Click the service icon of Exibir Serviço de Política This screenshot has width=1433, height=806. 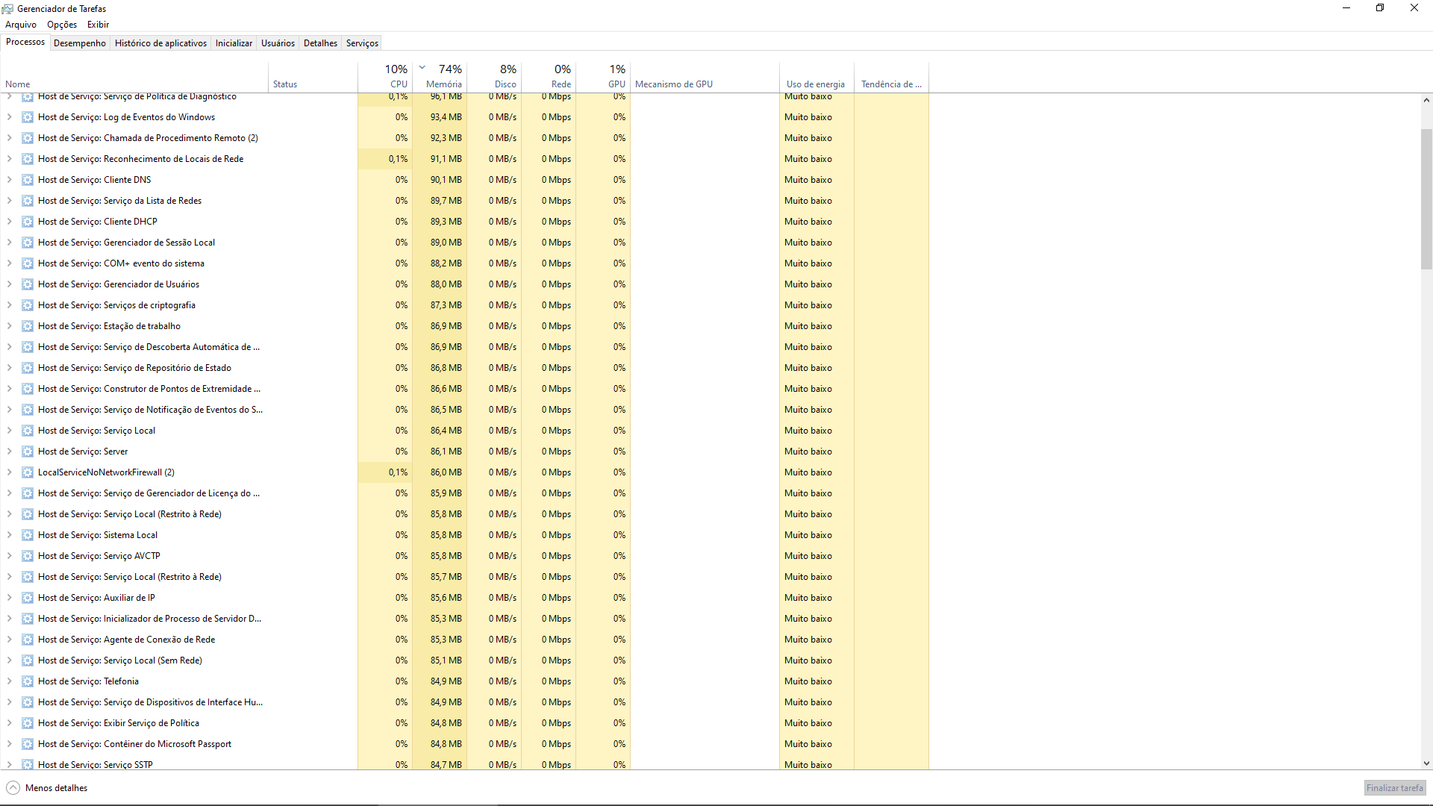coord(28,723)
